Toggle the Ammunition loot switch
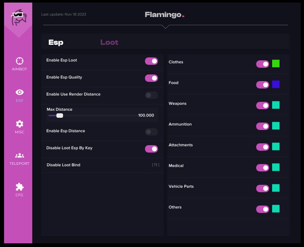Screen dimensions: 304x247 tap(262, 126)
